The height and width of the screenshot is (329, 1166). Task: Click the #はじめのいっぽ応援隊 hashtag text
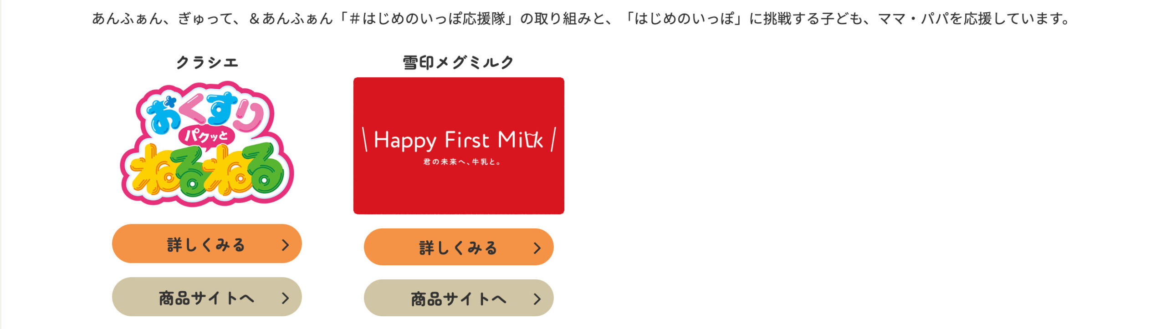427,19
